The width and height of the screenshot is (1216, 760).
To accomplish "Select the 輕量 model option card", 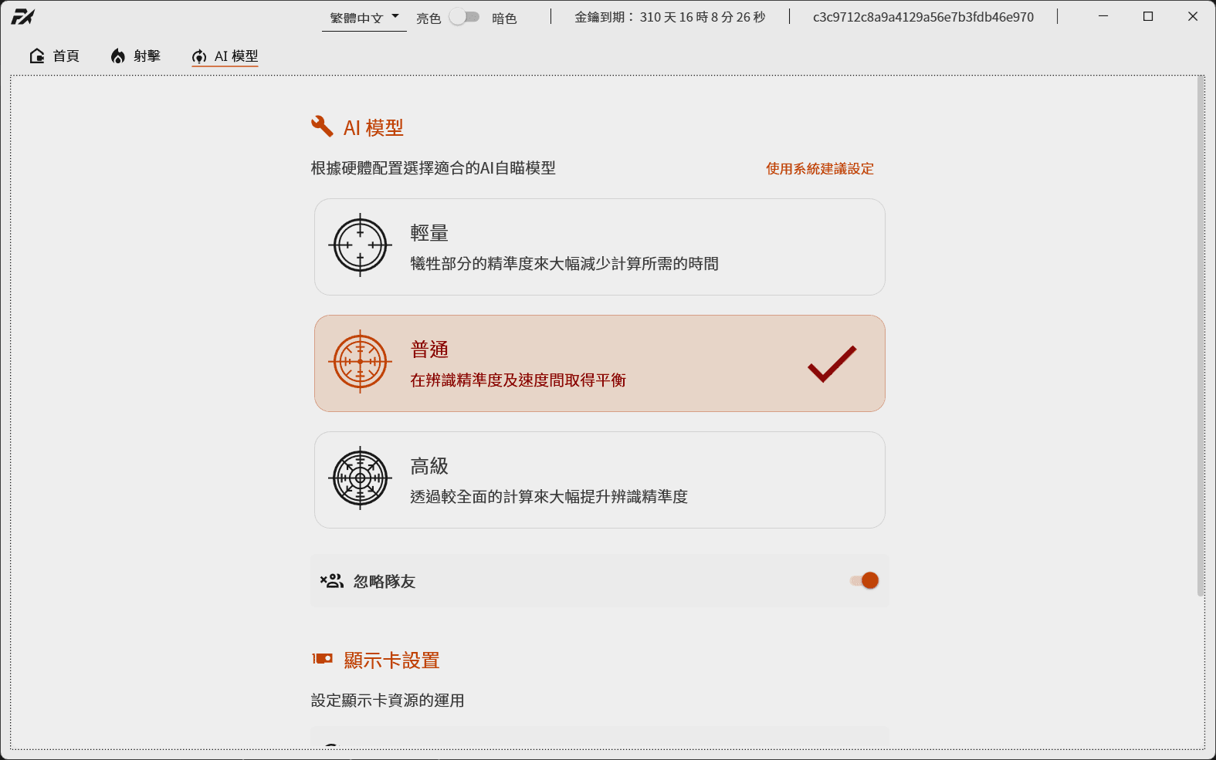I will [x=600, y=247].
